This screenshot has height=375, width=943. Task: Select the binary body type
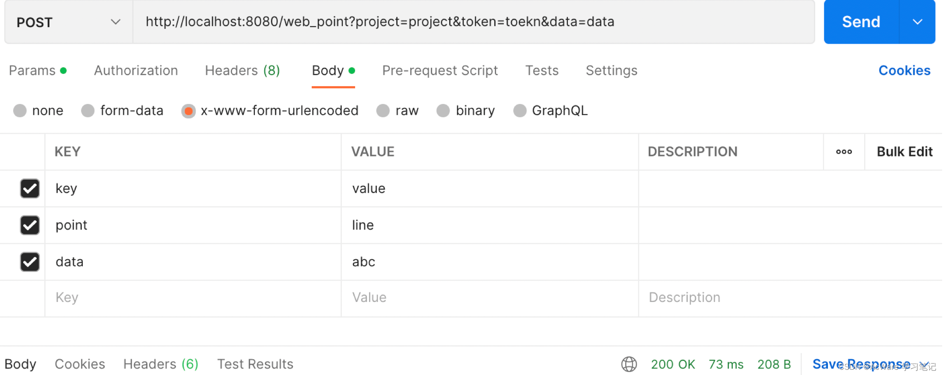443,111
